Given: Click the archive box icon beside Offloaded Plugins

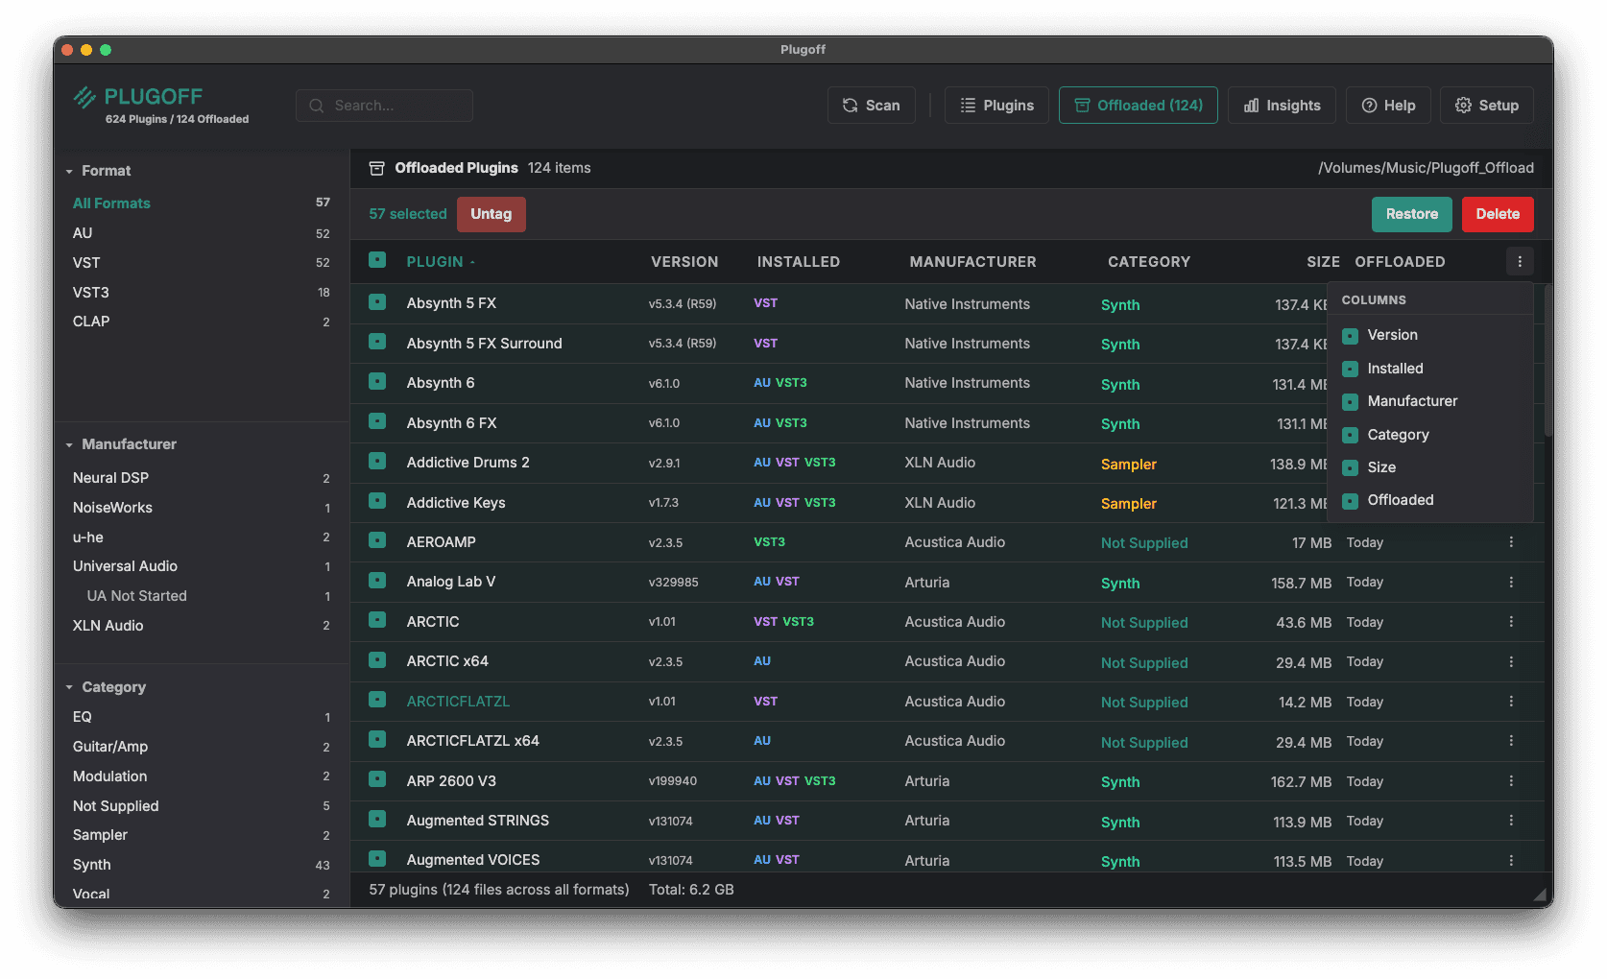Looking at the screenshot, I should pos(377,168).
